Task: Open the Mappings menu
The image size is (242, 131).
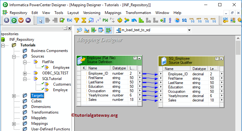Action: tap(113, 13)
